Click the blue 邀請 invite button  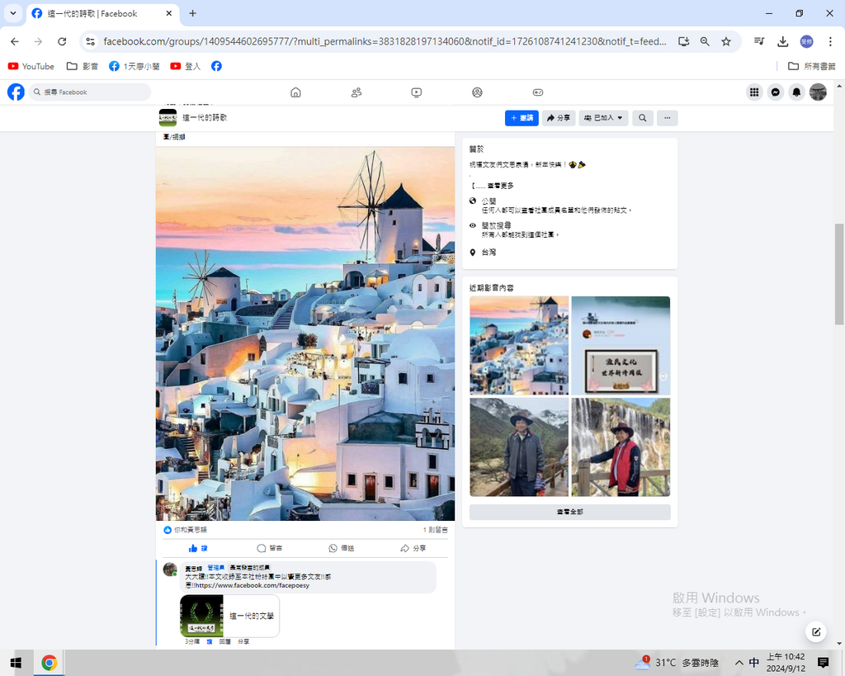click(x=522, y=118)
